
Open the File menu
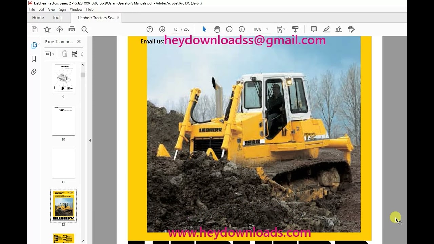coord(32,9)
